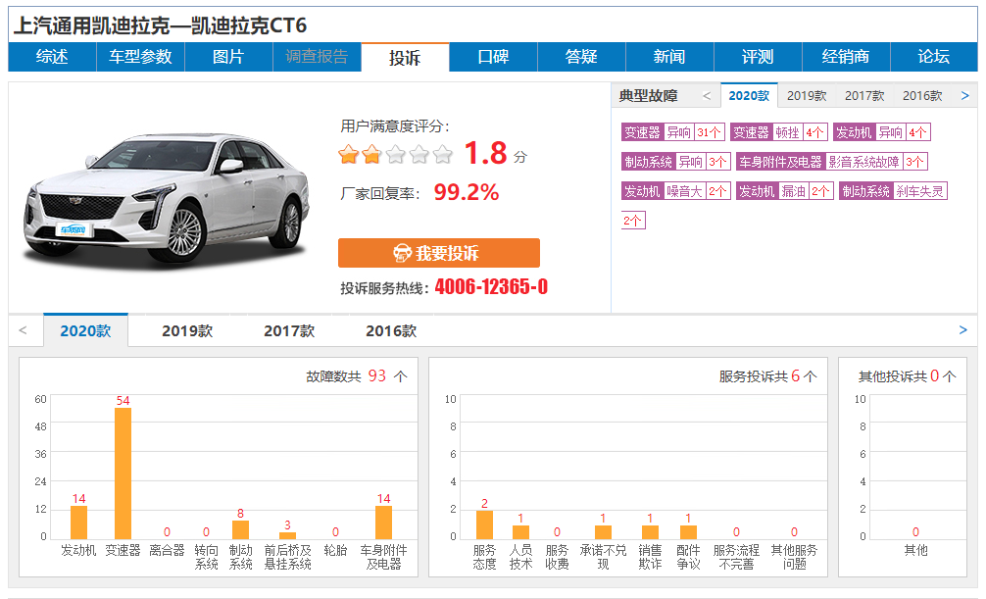Click the 制动系统 bar showing 8
The height and width of the screenshot is (599, 986).
click(240, 529)
